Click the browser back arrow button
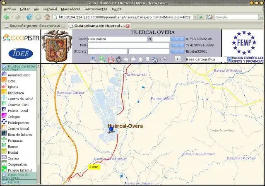 (x=7, y=17)
